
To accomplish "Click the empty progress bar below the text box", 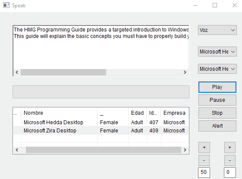I will [101, 92].
